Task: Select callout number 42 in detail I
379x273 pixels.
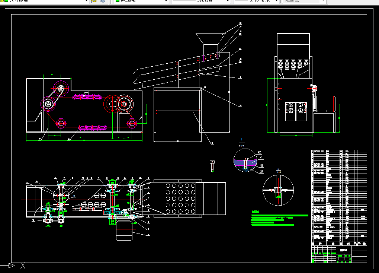Action: point(259,152)
